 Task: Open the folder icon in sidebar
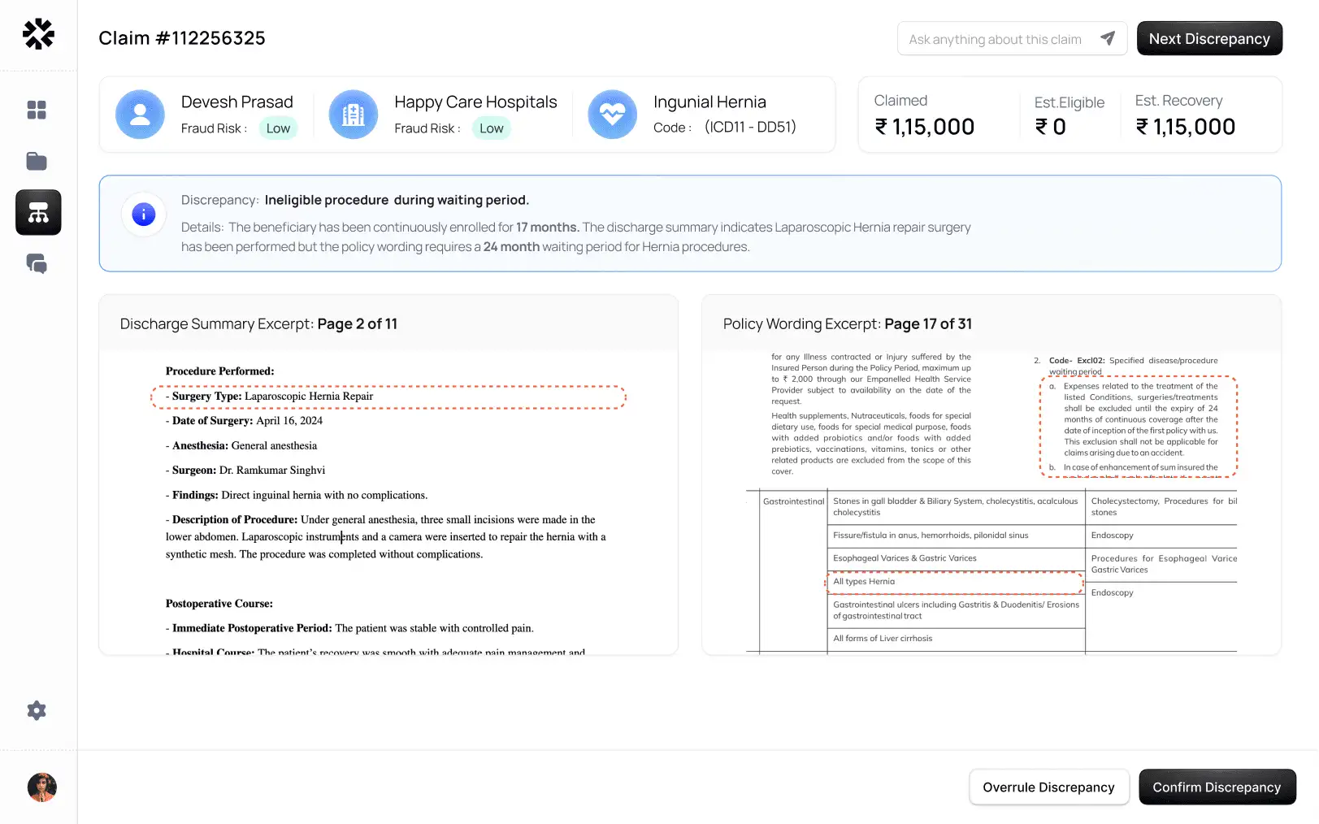37,161
